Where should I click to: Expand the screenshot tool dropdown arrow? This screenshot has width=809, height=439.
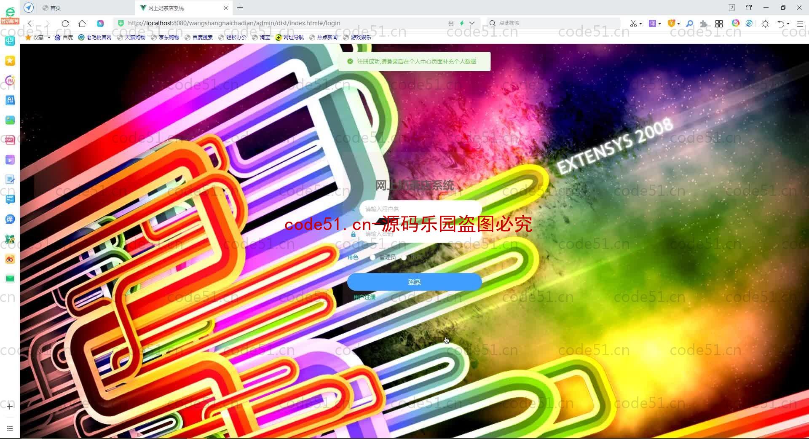pos(640,24)
